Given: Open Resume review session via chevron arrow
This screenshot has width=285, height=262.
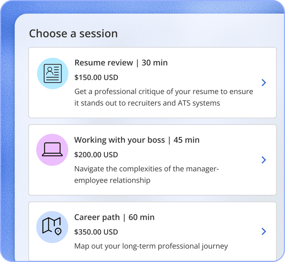Looking at the screenshot, I should click(x=264, y=82).
